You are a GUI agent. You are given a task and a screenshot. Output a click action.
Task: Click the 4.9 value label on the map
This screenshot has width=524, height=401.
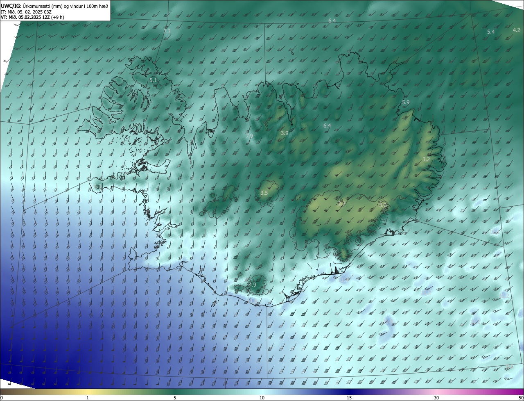[x=253, y=285]
